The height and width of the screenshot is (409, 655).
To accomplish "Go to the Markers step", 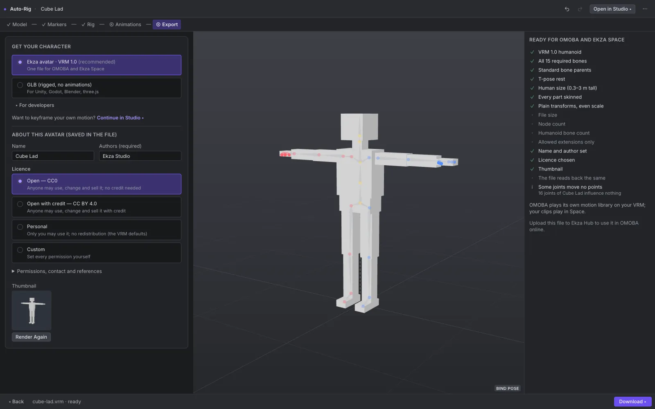I will 54,25.
